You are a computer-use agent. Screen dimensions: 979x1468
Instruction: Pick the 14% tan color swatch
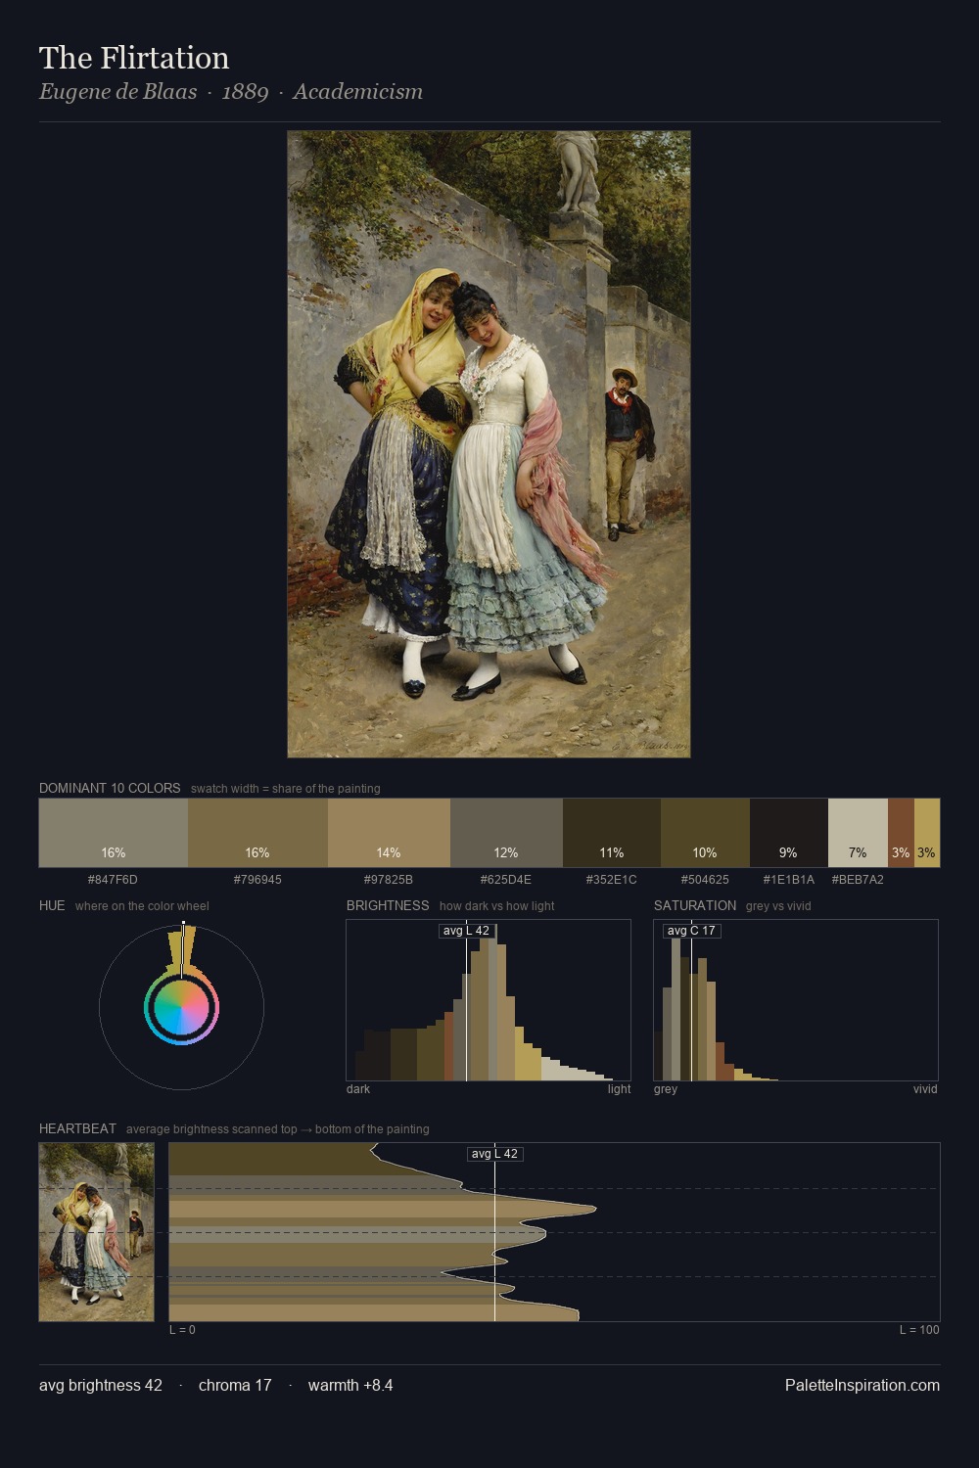[389, 833]
